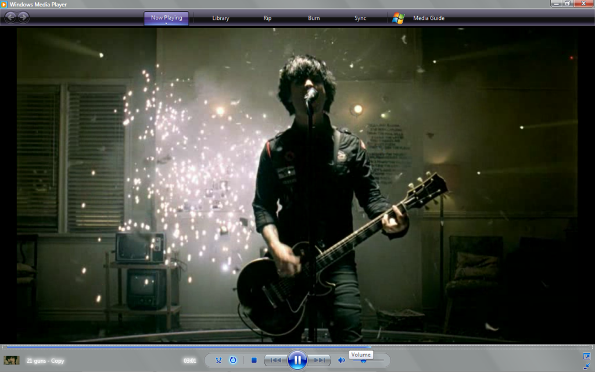Screen dimensions: 595x372
Task: Restore down the Windows Media Player window
Action: tap(568, 4)
